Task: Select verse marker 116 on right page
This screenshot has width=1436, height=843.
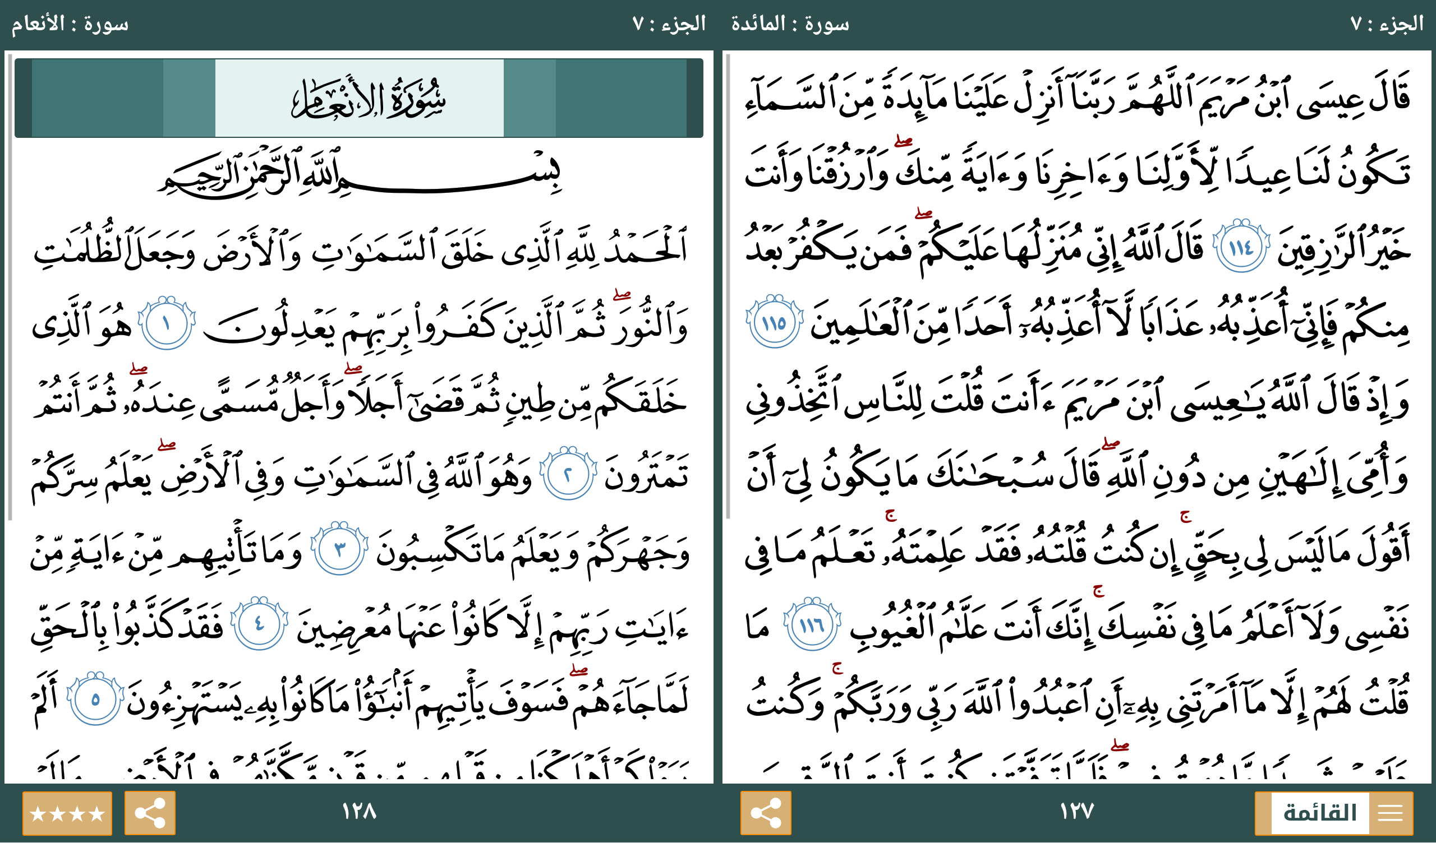Action: pyautogui.click(x=812, y=625)
